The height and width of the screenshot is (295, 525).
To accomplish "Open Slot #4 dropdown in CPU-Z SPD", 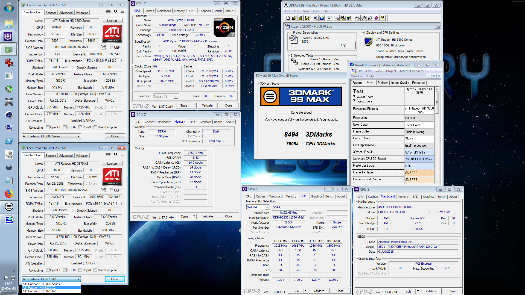I will tap(258, 207).
